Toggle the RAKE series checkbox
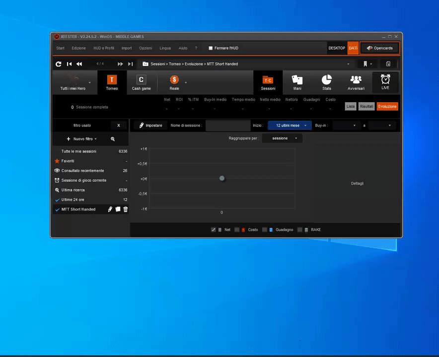 point(300,230)
